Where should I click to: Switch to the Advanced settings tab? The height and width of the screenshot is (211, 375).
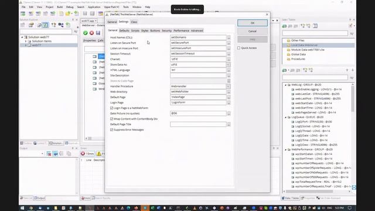(x=197, y=30)
